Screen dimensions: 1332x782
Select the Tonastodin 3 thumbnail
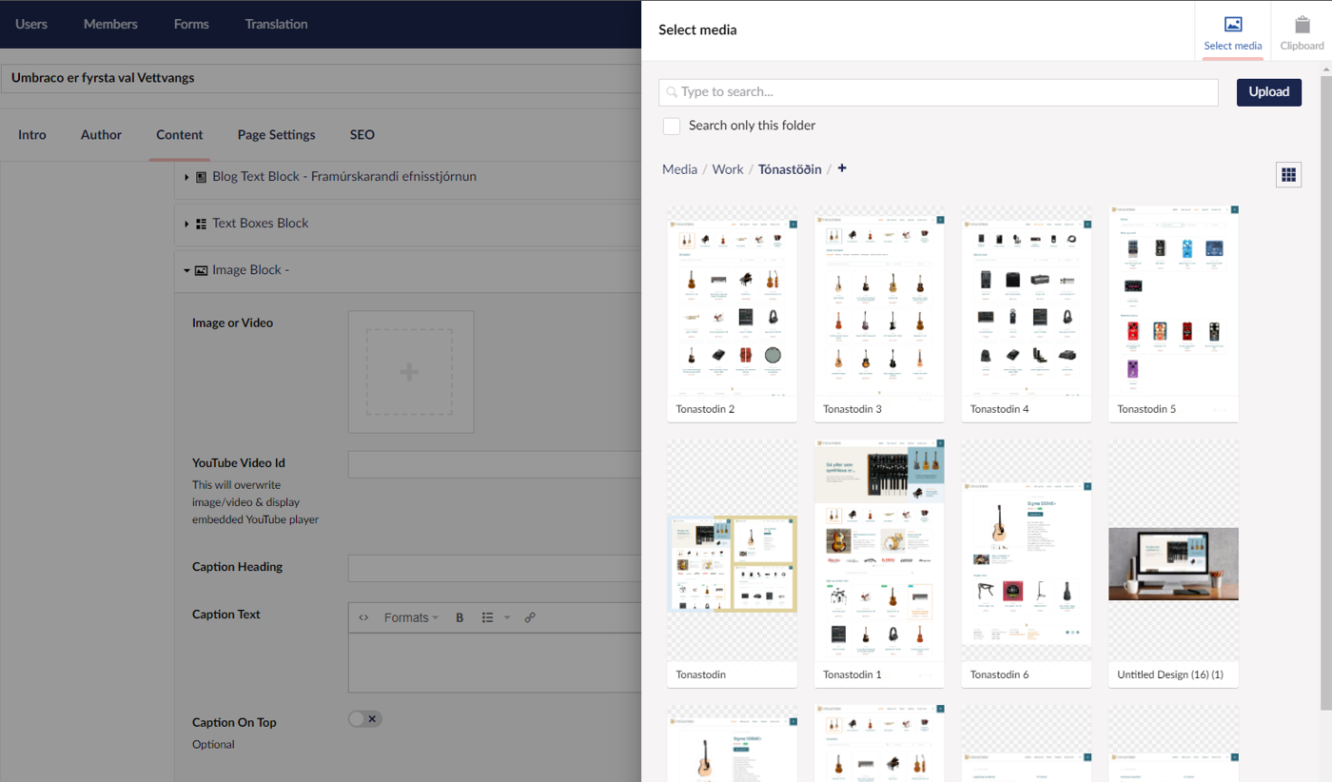[x=879, y=303]
